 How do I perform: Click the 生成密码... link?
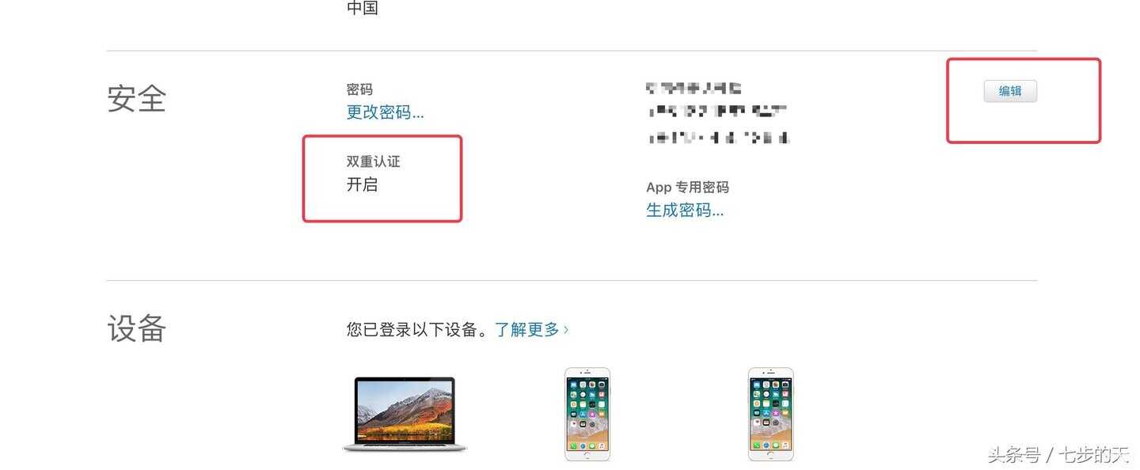point(685,210)
